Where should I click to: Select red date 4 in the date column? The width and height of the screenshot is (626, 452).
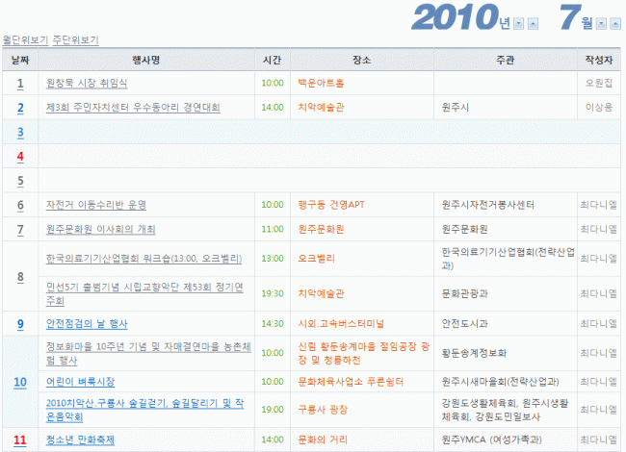pyautogui.click(x=19, y=155)
